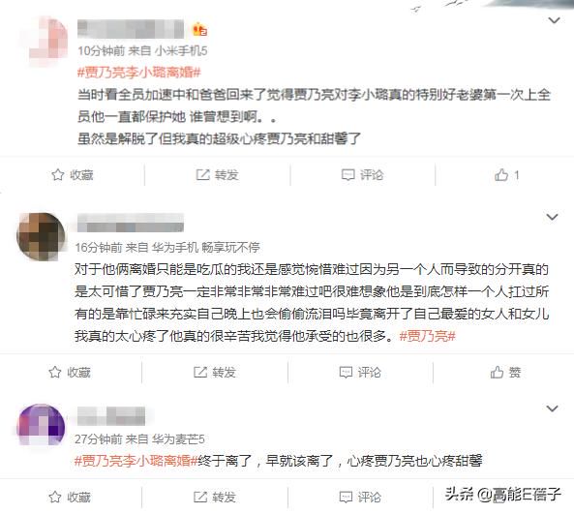This screenshot has height=514, width=574.
Task: Open the third poster's purple avatar
Action: click(x=41, y=425)
